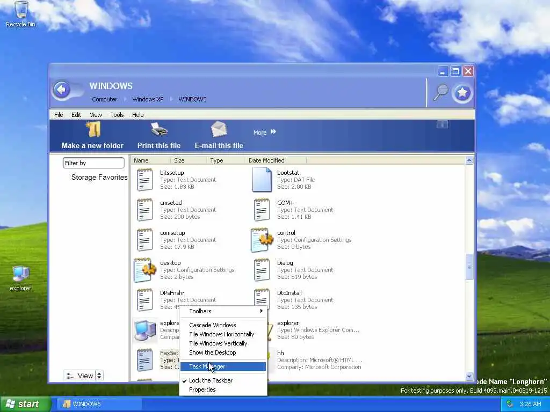This screenshot has height=412, width=550.
Task: Select the hh file name
Action: tap(280, 353)
